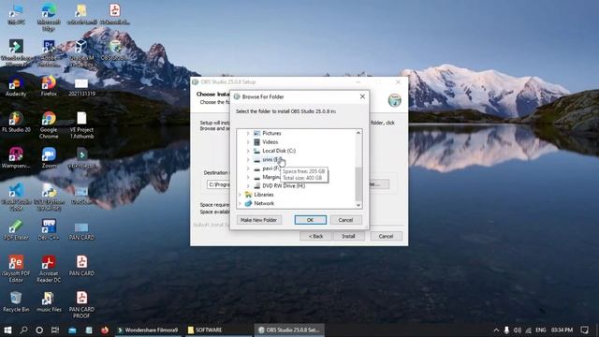This screenshot has width=599, height=337.
Task: Select the Visual Studio Code desktop icon
Action: coord(16,198)
